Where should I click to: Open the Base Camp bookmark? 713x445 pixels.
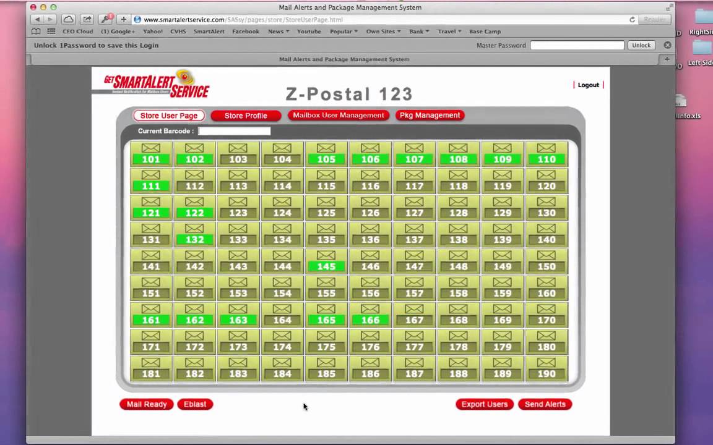pyautogui.click(x=485, y=32)
